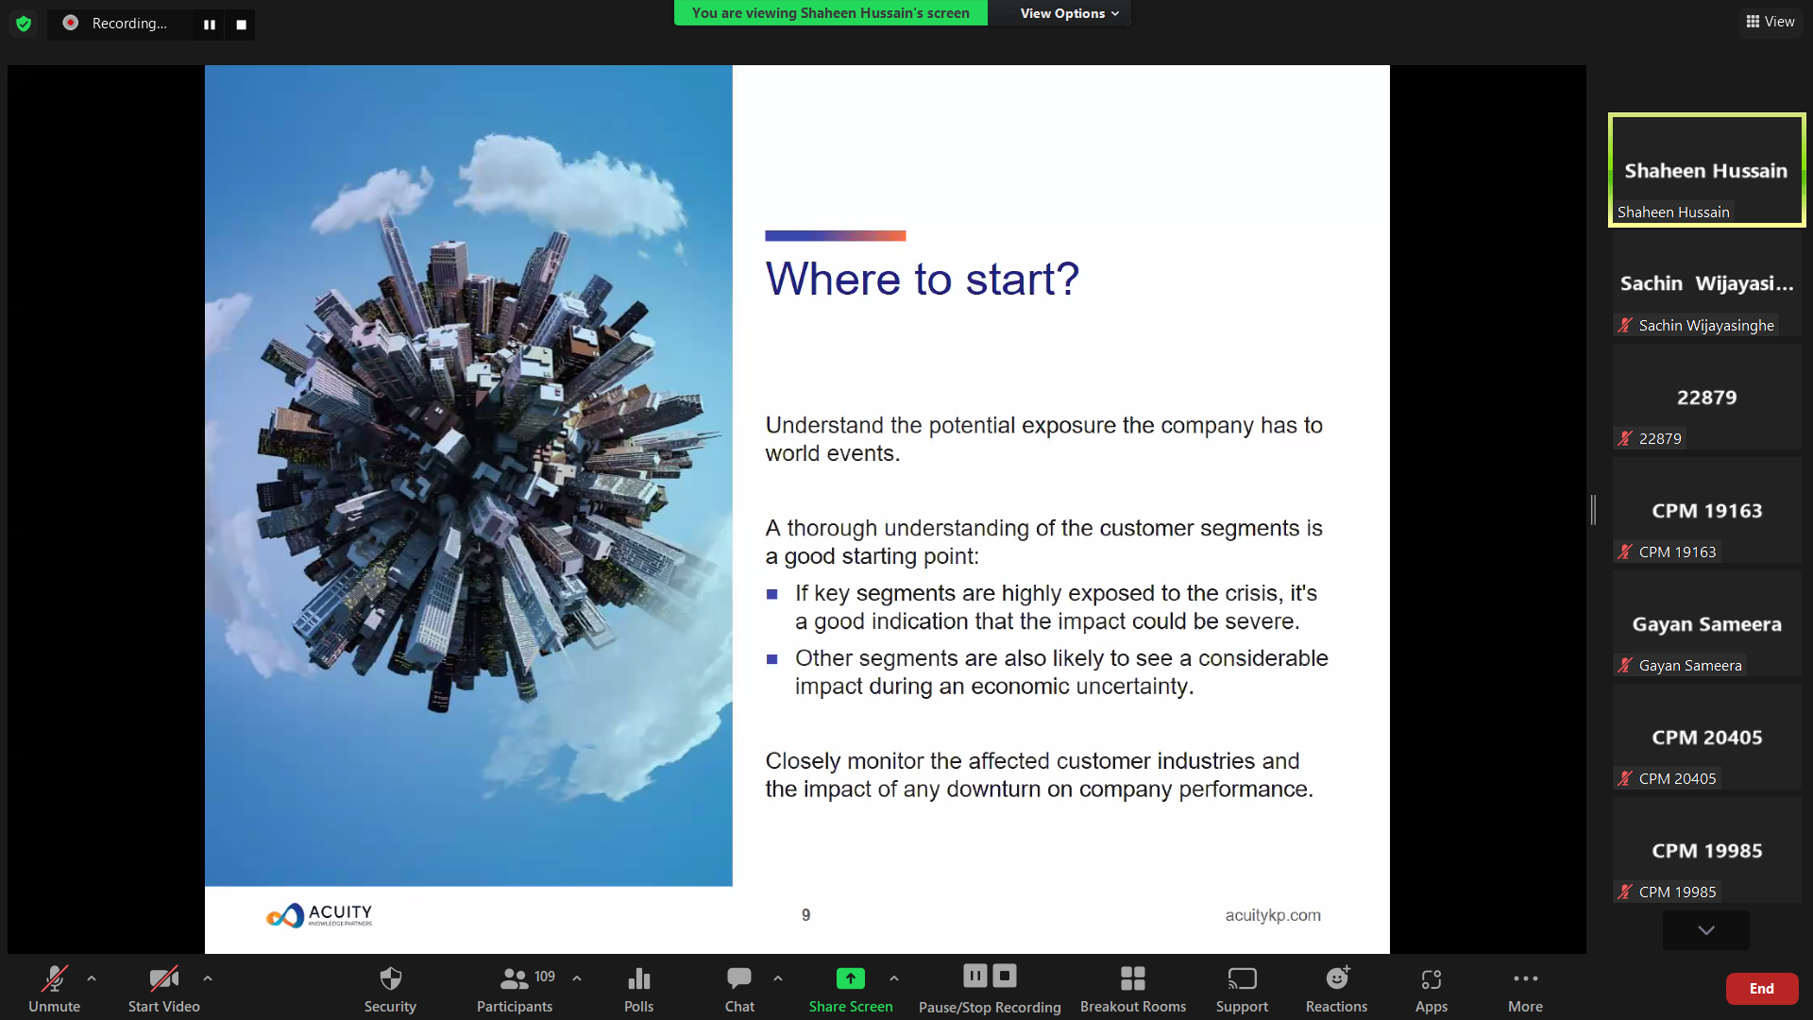Viewport: 1813px width, 1020px height.
Task: Open the View layout menu
Action: click(1771, 22)
